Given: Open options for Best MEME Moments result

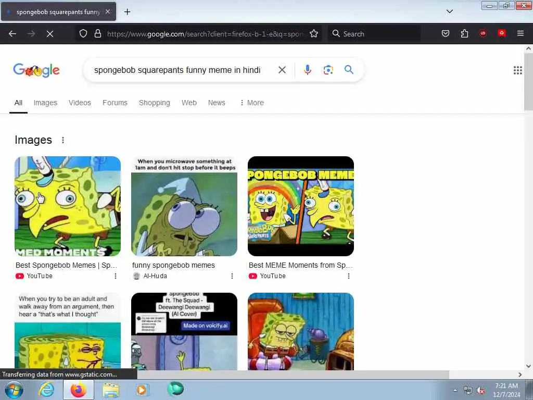Looking at the screenshot, I should [x=348, y=276].
